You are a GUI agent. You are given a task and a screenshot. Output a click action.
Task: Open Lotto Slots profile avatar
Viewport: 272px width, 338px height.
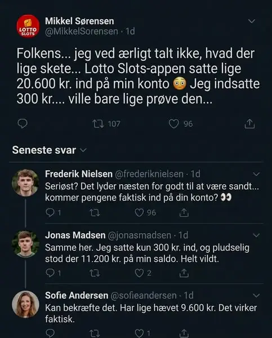[28, 26]
